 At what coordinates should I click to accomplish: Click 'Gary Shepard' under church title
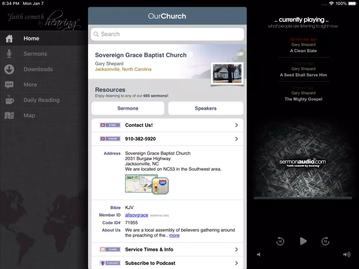click(x=109, y=63)
